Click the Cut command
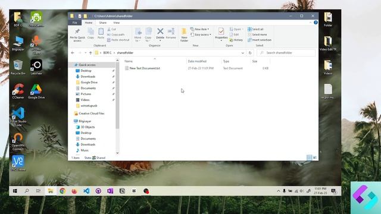 (x=112, y=29)
